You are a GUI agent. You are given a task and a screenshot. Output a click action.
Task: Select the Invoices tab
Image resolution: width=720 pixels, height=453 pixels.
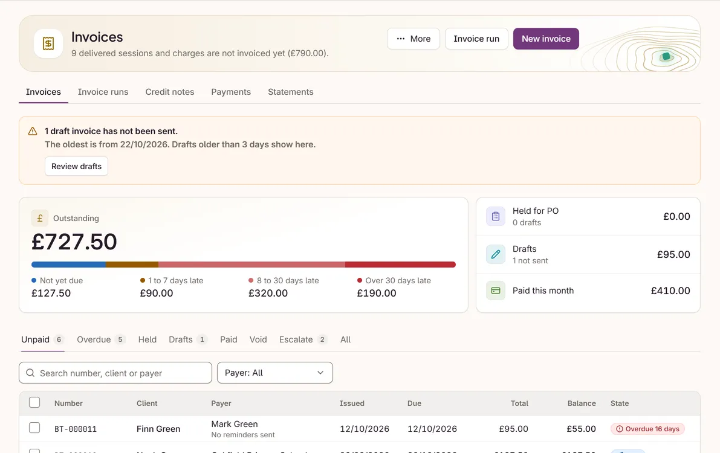click(x=43, y=92)
